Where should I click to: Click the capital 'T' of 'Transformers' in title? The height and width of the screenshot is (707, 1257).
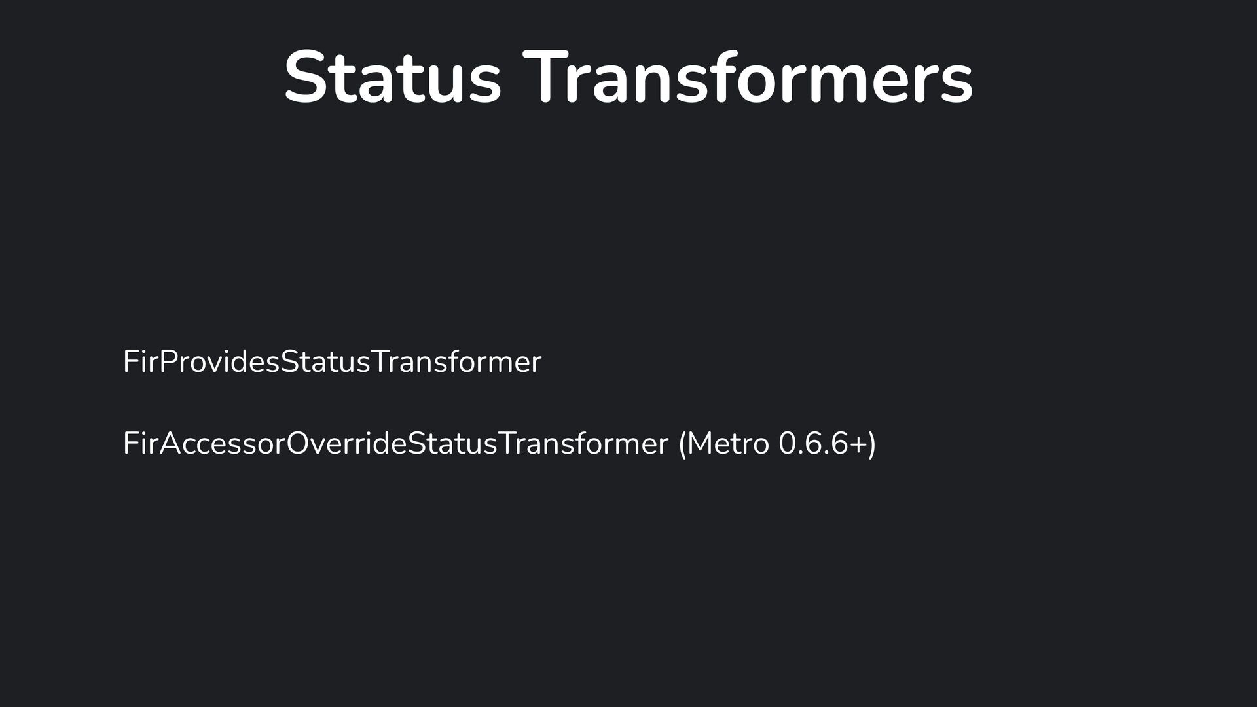(544, 77)
